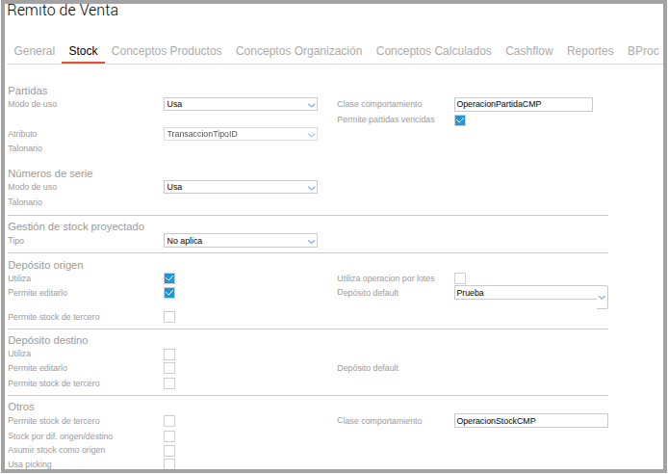Go to the Cashflow tab
This screenshot has width=668, height=474.
528,51
